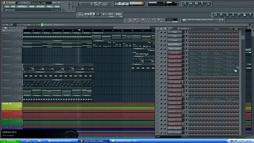The width and height of the screenshot is (254, 143).
Task: Click the playlist playhead position marker
Action: [x=79, y=30]
